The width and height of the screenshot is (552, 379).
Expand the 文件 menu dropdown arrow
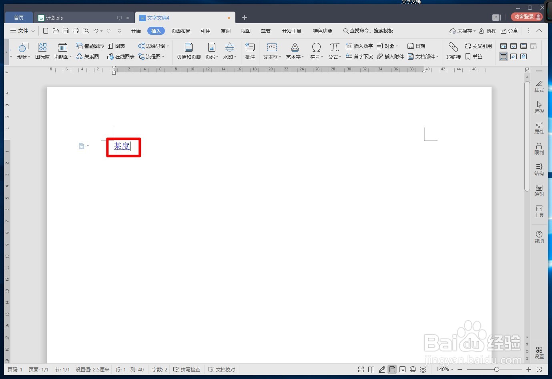pyautogui.click(x=33, y=31)
